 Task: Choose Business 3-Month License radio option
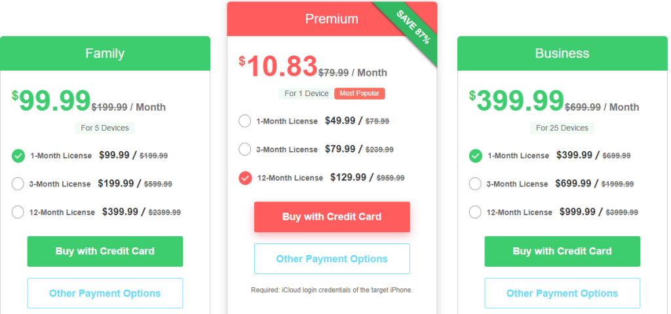click(476, 184)
